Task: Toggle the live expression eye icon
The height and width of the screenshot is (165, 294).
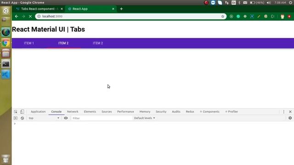Action: 66,118
